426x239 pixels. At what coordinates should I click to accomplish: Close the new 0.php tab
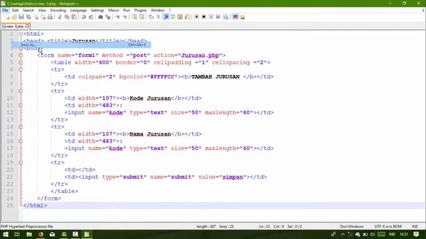27,27
